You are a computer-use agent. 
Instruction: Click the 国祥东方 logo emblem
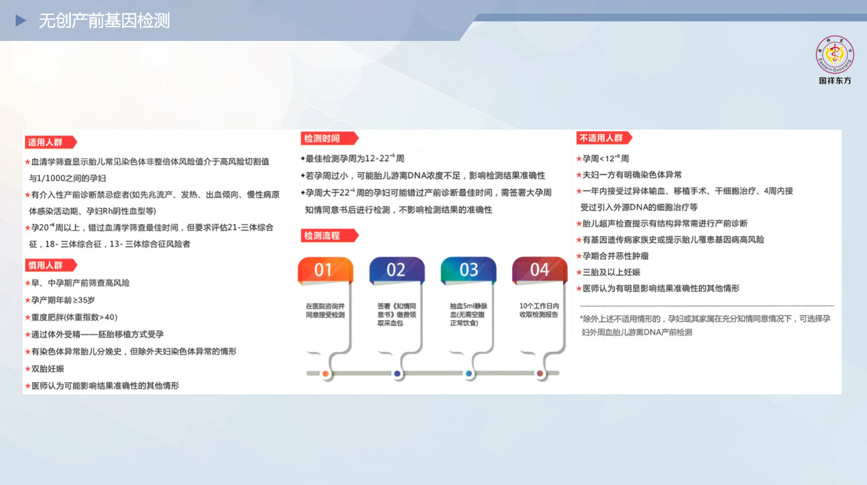coord(834,55)
